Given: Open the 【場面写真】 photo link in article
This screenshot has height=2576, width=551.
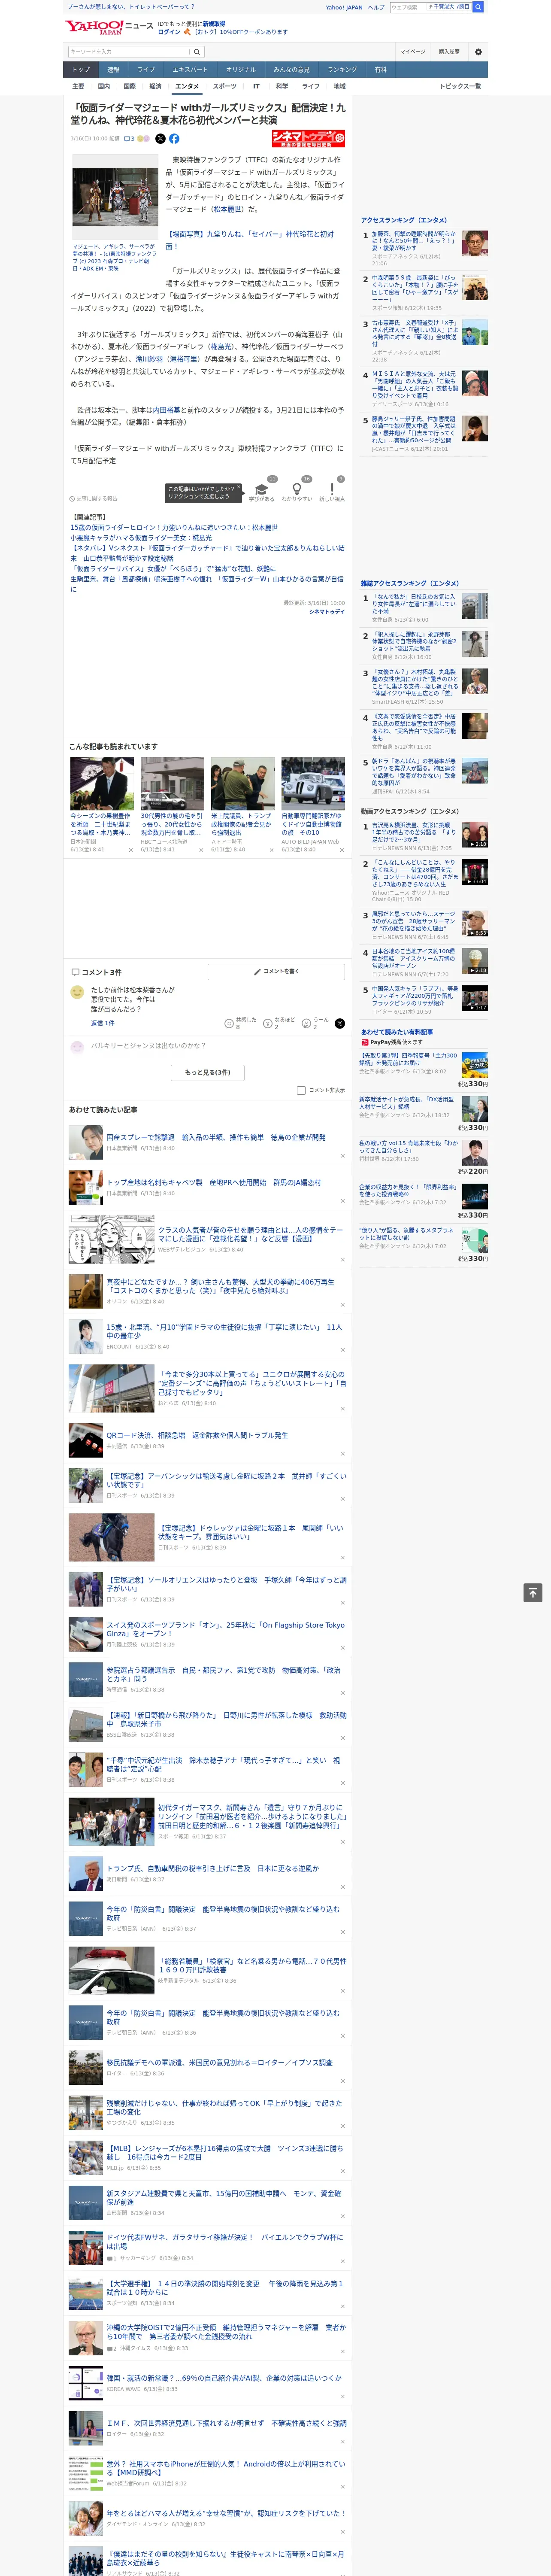Looking at the screenshot, I should coord(250,240).
